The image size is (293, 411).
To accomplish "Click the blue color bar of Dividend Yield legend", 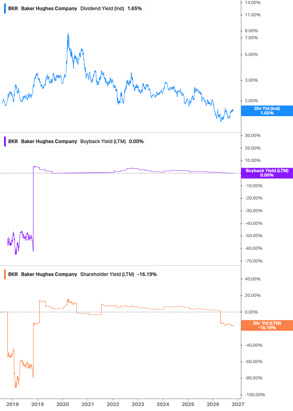I will click(5, 9).
